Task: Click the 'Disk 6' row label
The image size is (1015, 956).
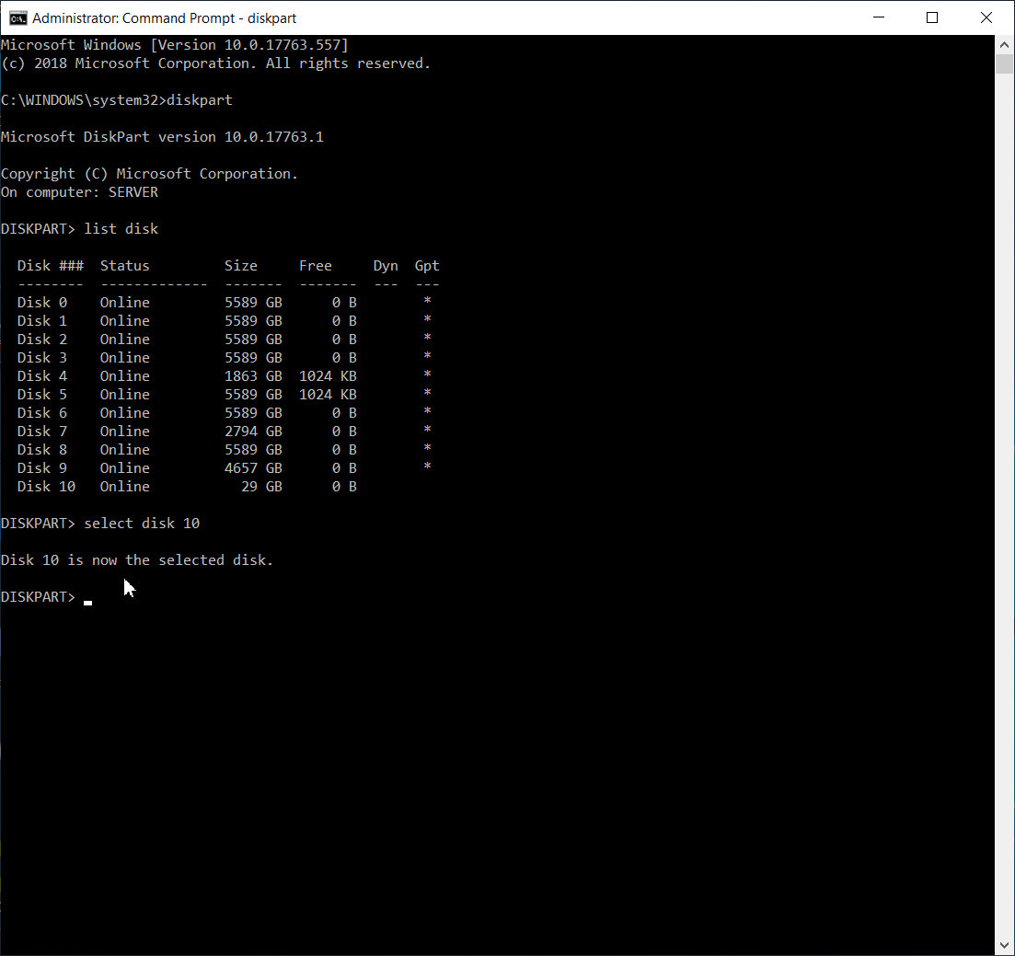Action: click(42, 413)
